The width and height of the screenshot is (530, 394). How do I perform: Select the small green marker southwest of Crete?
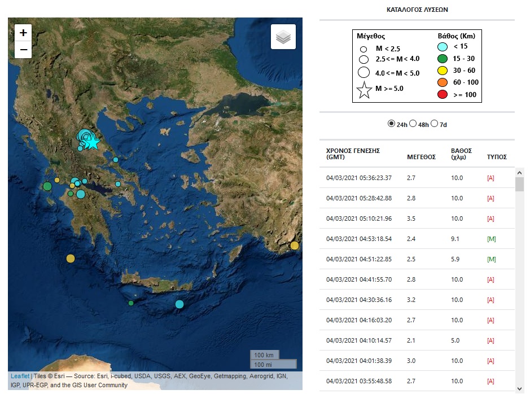tap(131, 303)
